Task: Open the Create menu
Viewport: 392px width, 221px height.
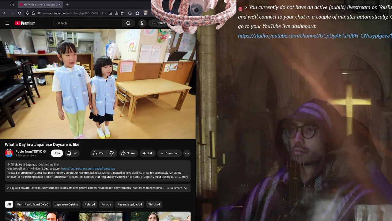Action: pyautogui.click(x=158, y=23)
